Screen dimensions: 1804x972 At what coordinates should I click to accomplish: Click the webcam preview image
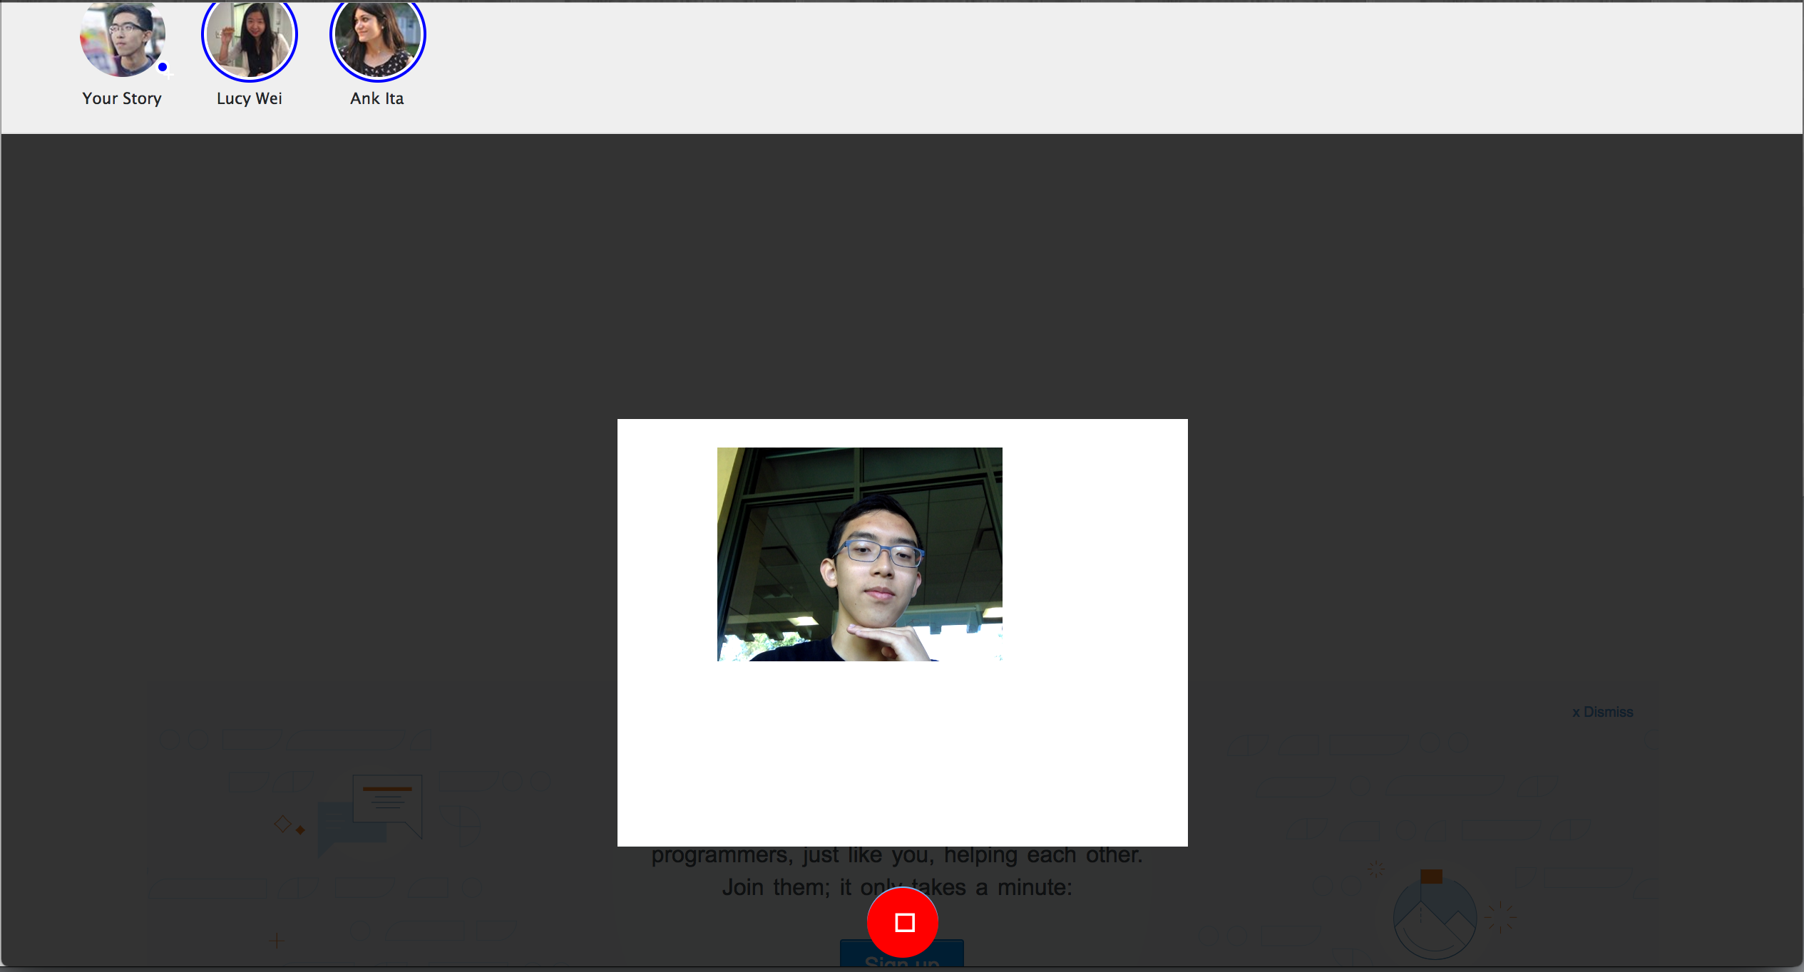point(859,554)
